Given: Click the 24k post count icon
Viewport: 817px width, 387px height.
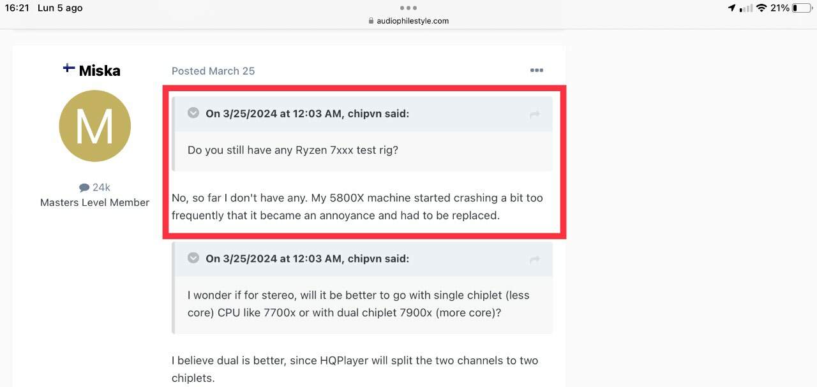Looking at the screenshot, I should click(84, 187).
